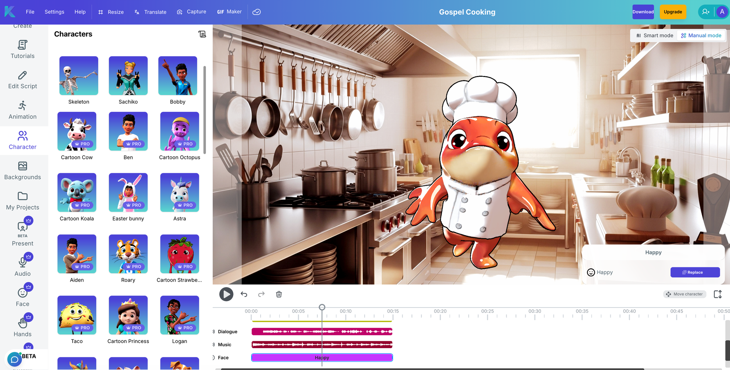730x370 pixels.
Task: Enable Manual mode
Action: pos(701,35)
